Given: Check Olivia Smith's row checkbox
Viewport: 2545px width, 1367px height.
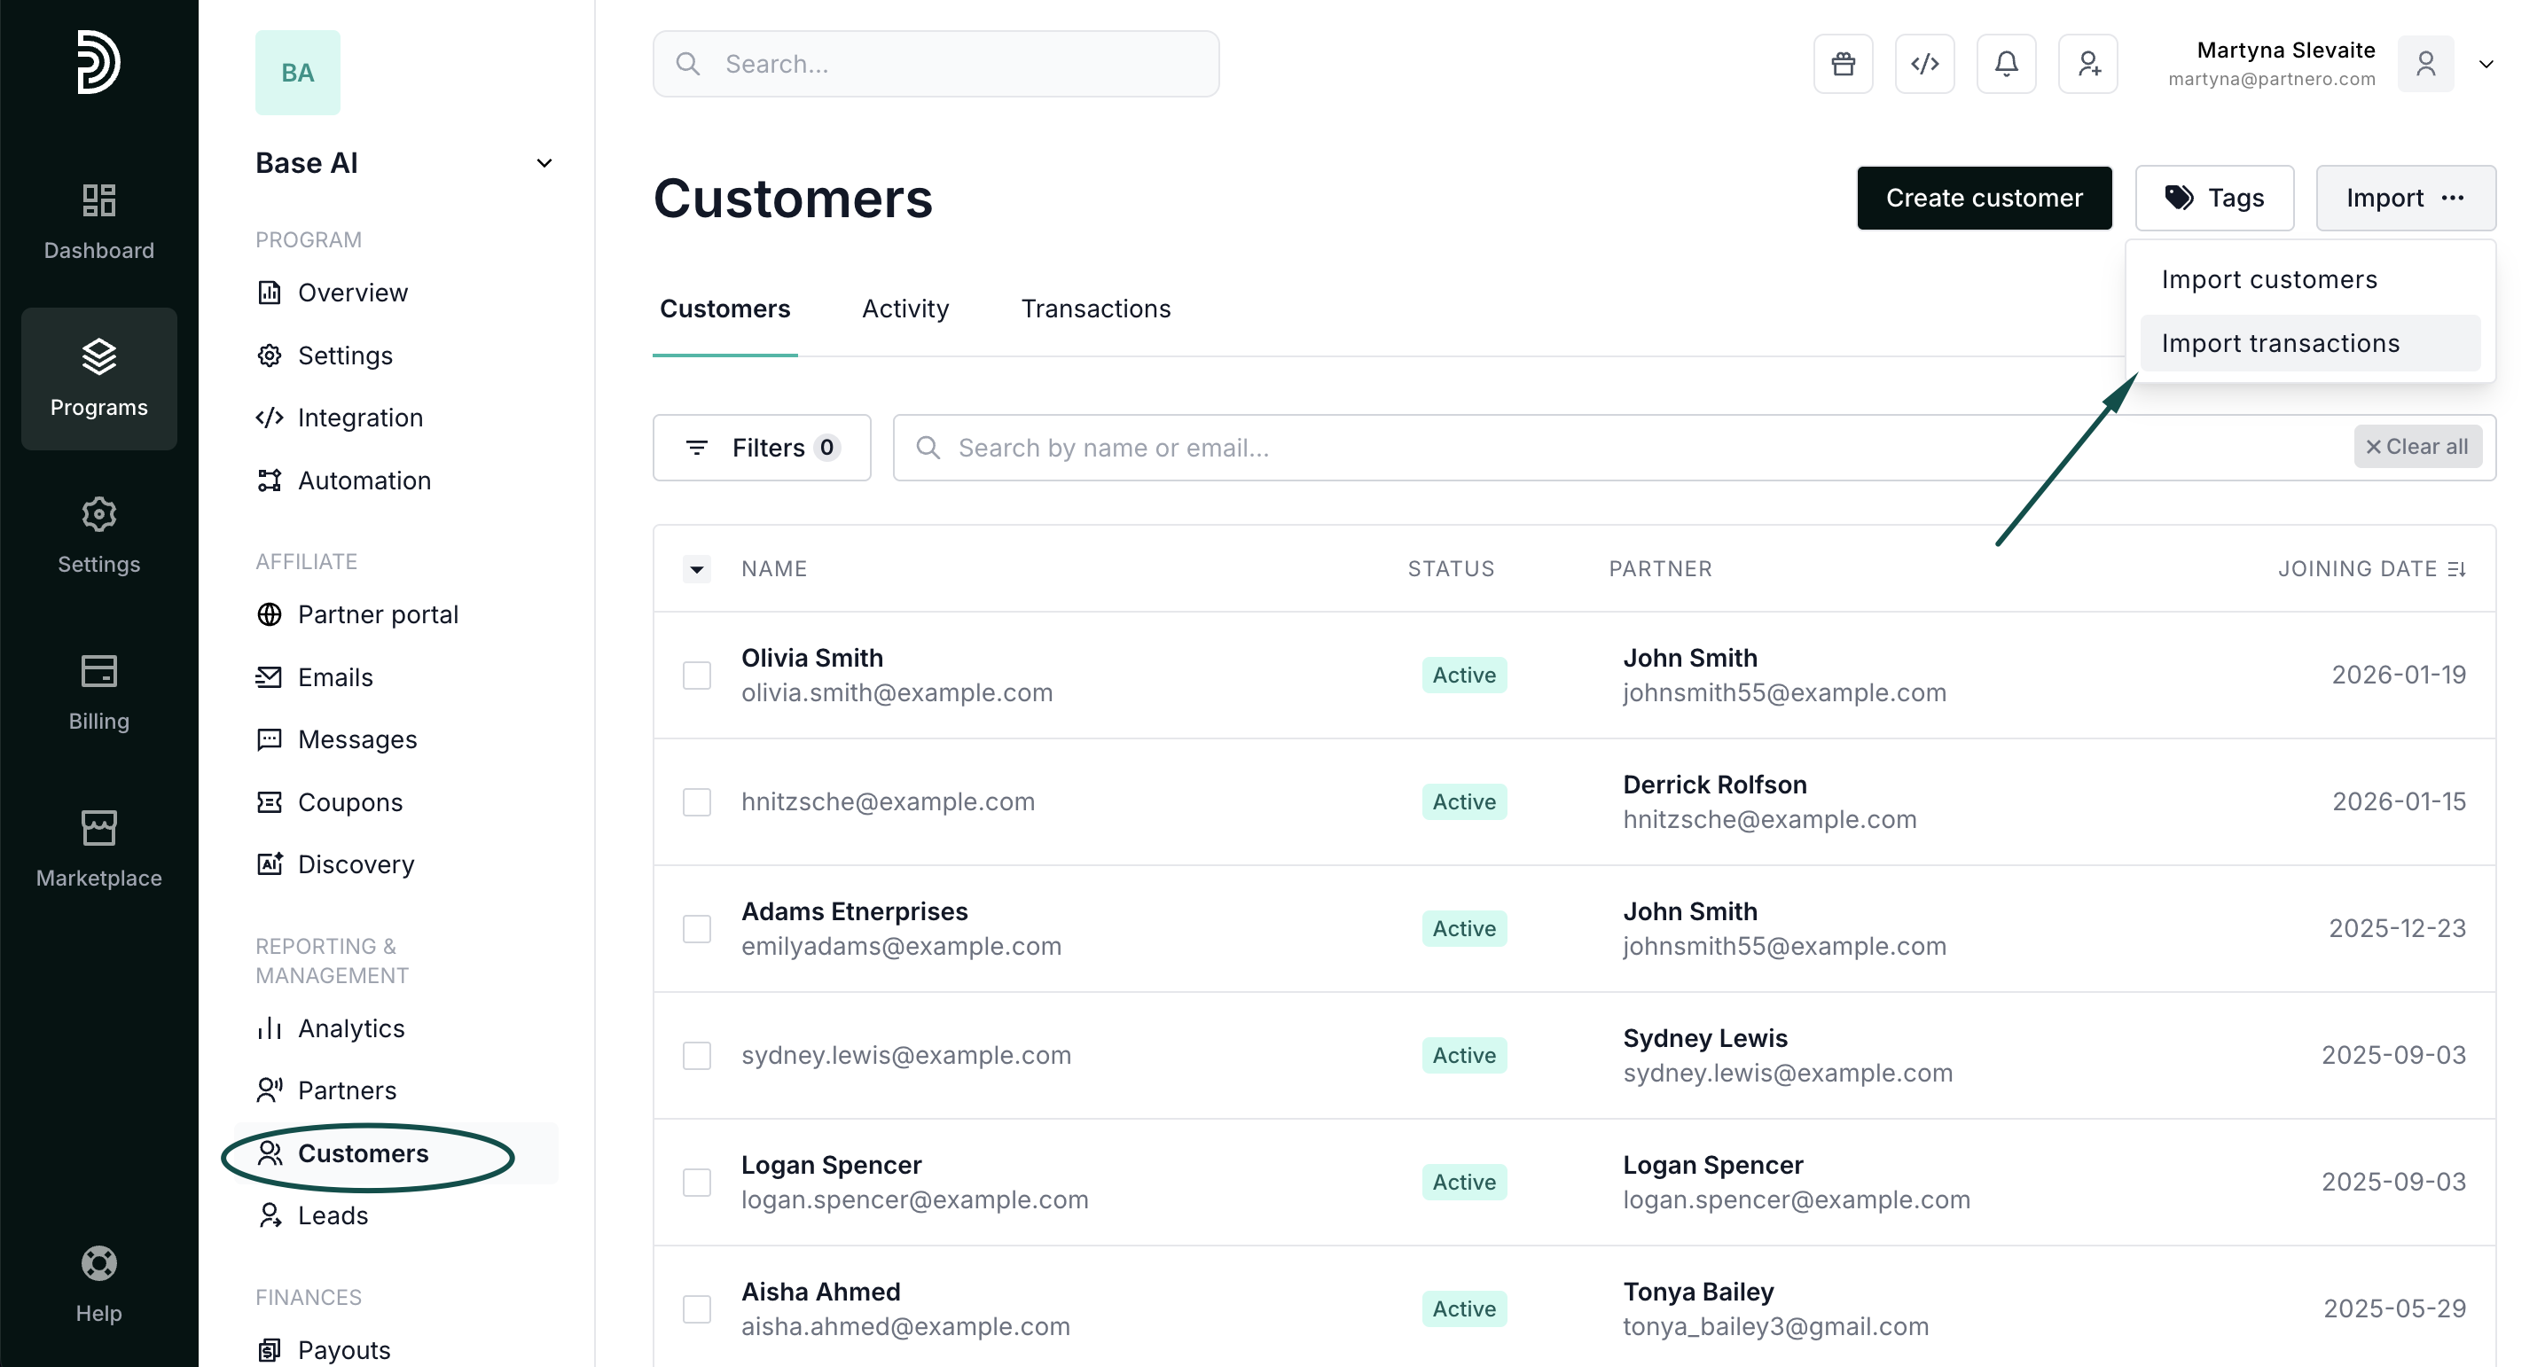Looking at the screenshot, I should coord(696,676).
